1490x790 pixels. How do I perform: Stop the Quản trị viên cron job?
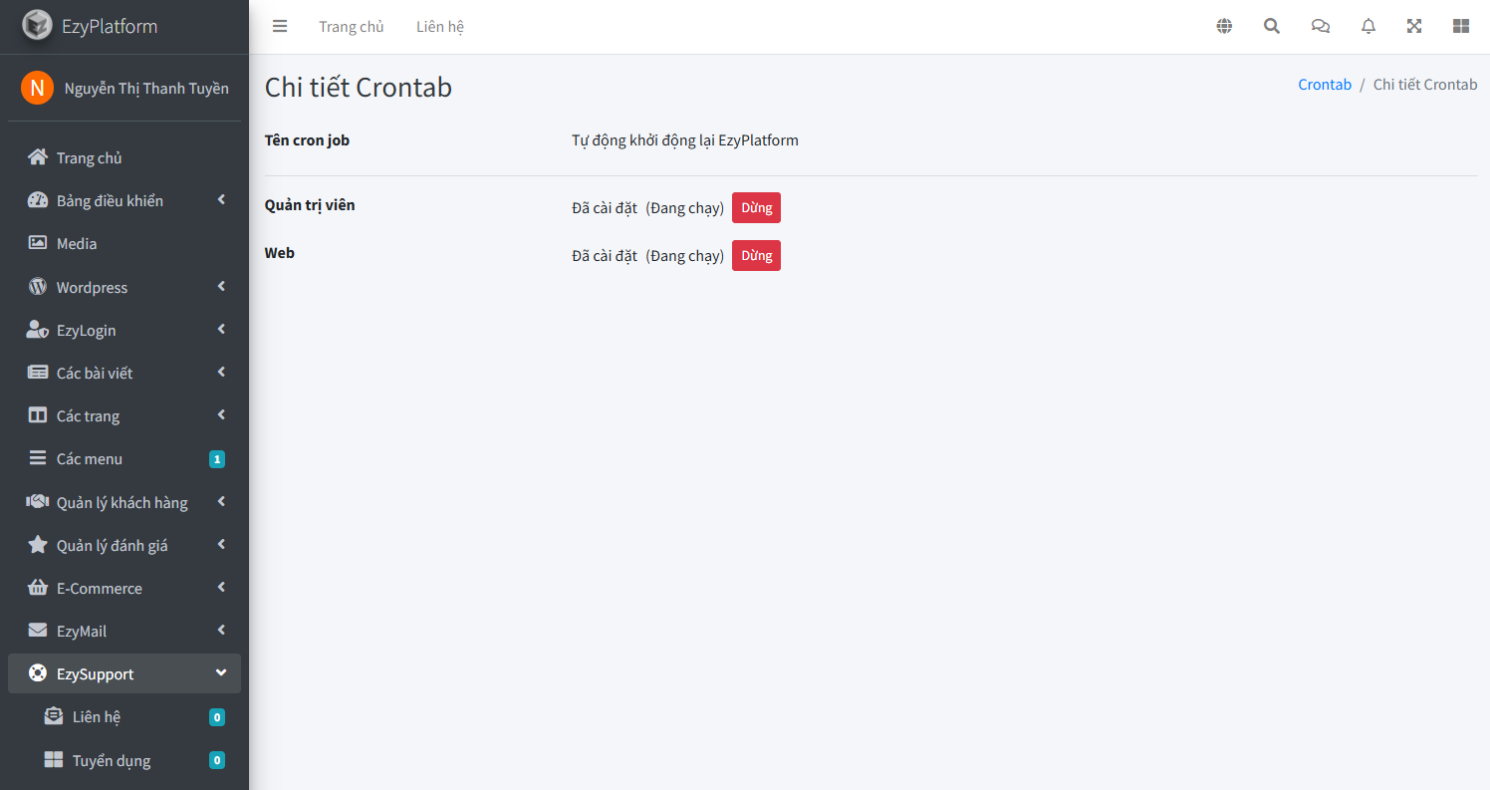click(756, 207)
